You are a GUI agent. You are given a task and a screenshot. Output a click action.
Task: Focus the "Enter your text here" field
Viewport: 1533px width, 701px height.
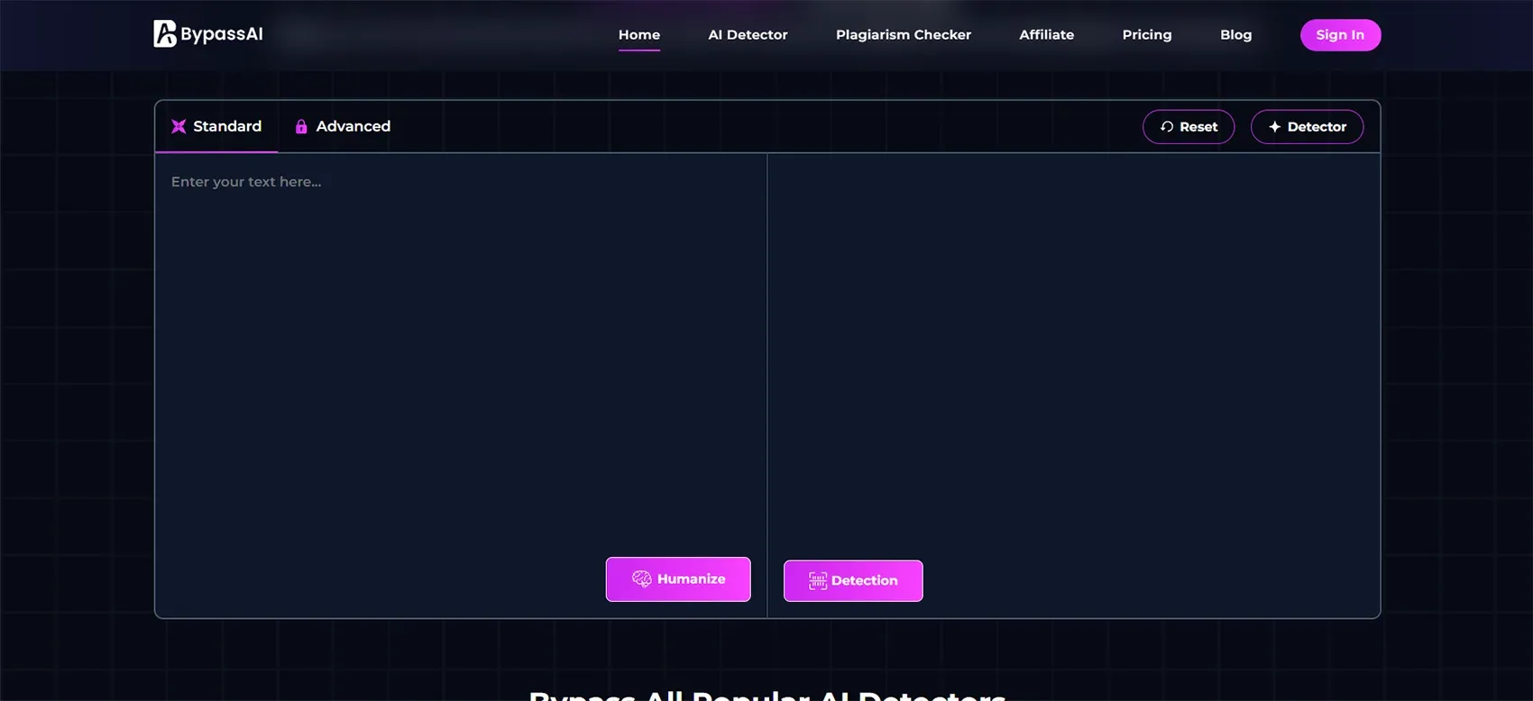[x=461, y=354]
